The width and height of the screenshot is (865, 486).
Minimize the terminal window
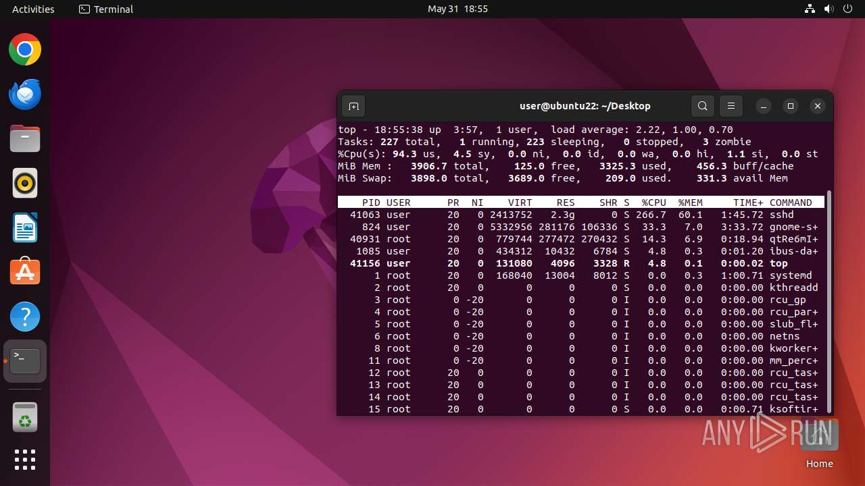[x=764, y=106]
